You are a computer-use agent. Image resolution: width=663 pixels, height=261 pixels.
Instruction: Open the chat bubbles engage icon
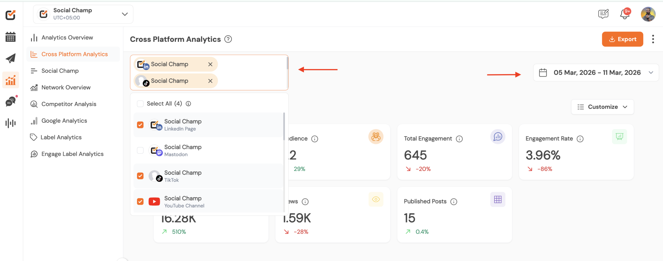[x=10, y=101]
